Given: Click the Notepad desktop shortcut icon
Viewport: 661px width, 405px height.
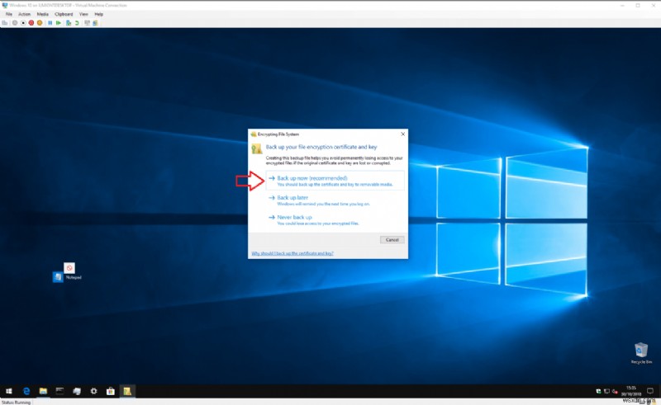Looking at the screenshot, I should (x=67, y=272).
